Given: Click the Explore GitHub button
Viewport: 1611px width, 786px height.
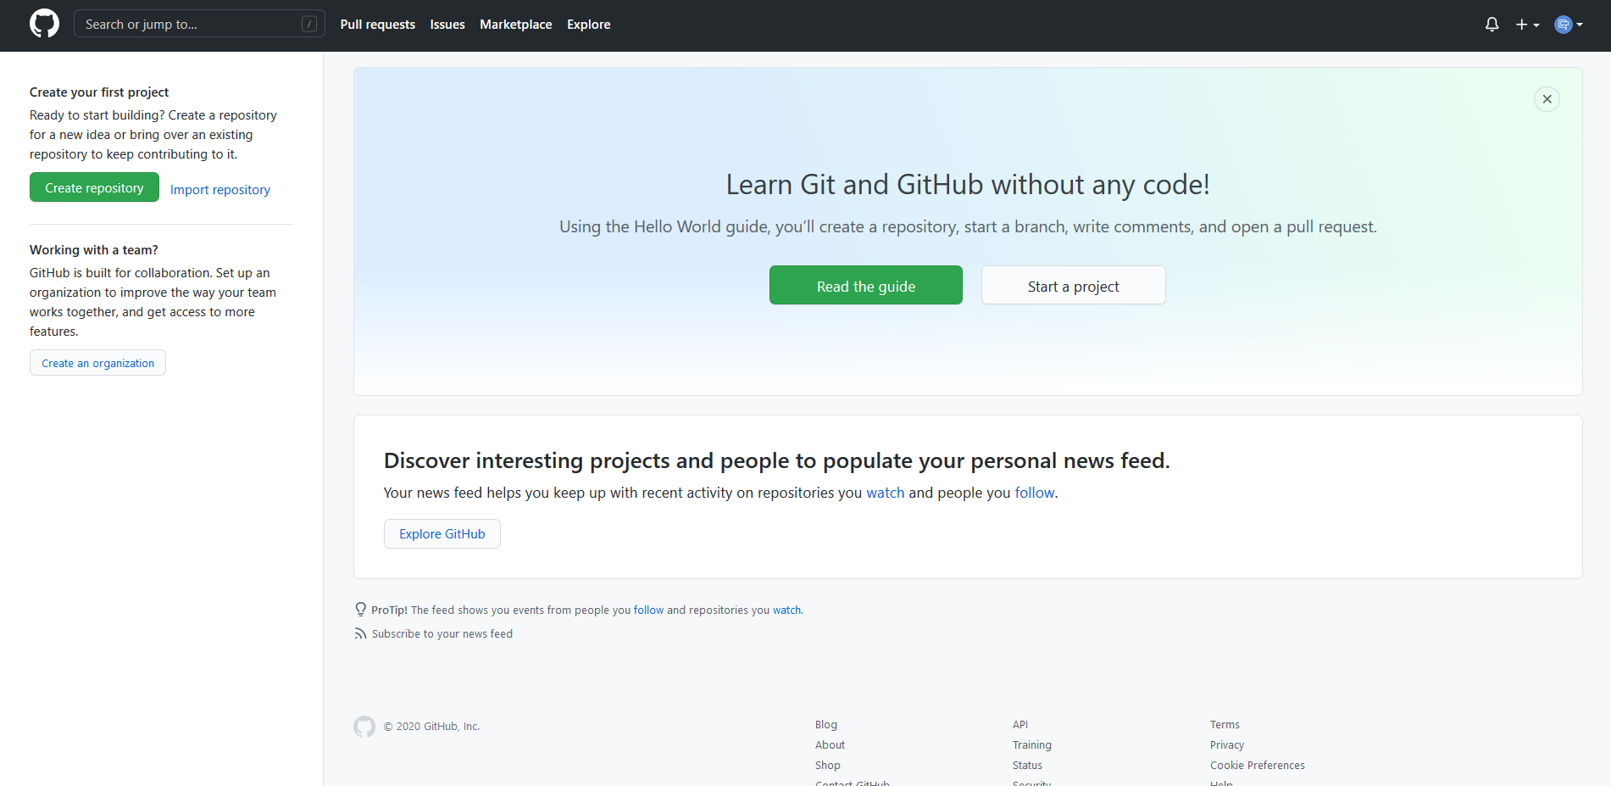Looking at the screenshot, I should 442,534.
